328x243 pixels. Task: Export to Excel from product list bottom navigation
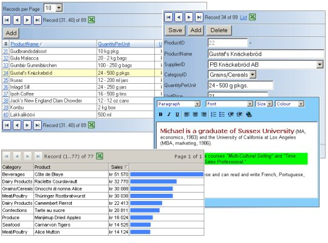coord(91,125)
